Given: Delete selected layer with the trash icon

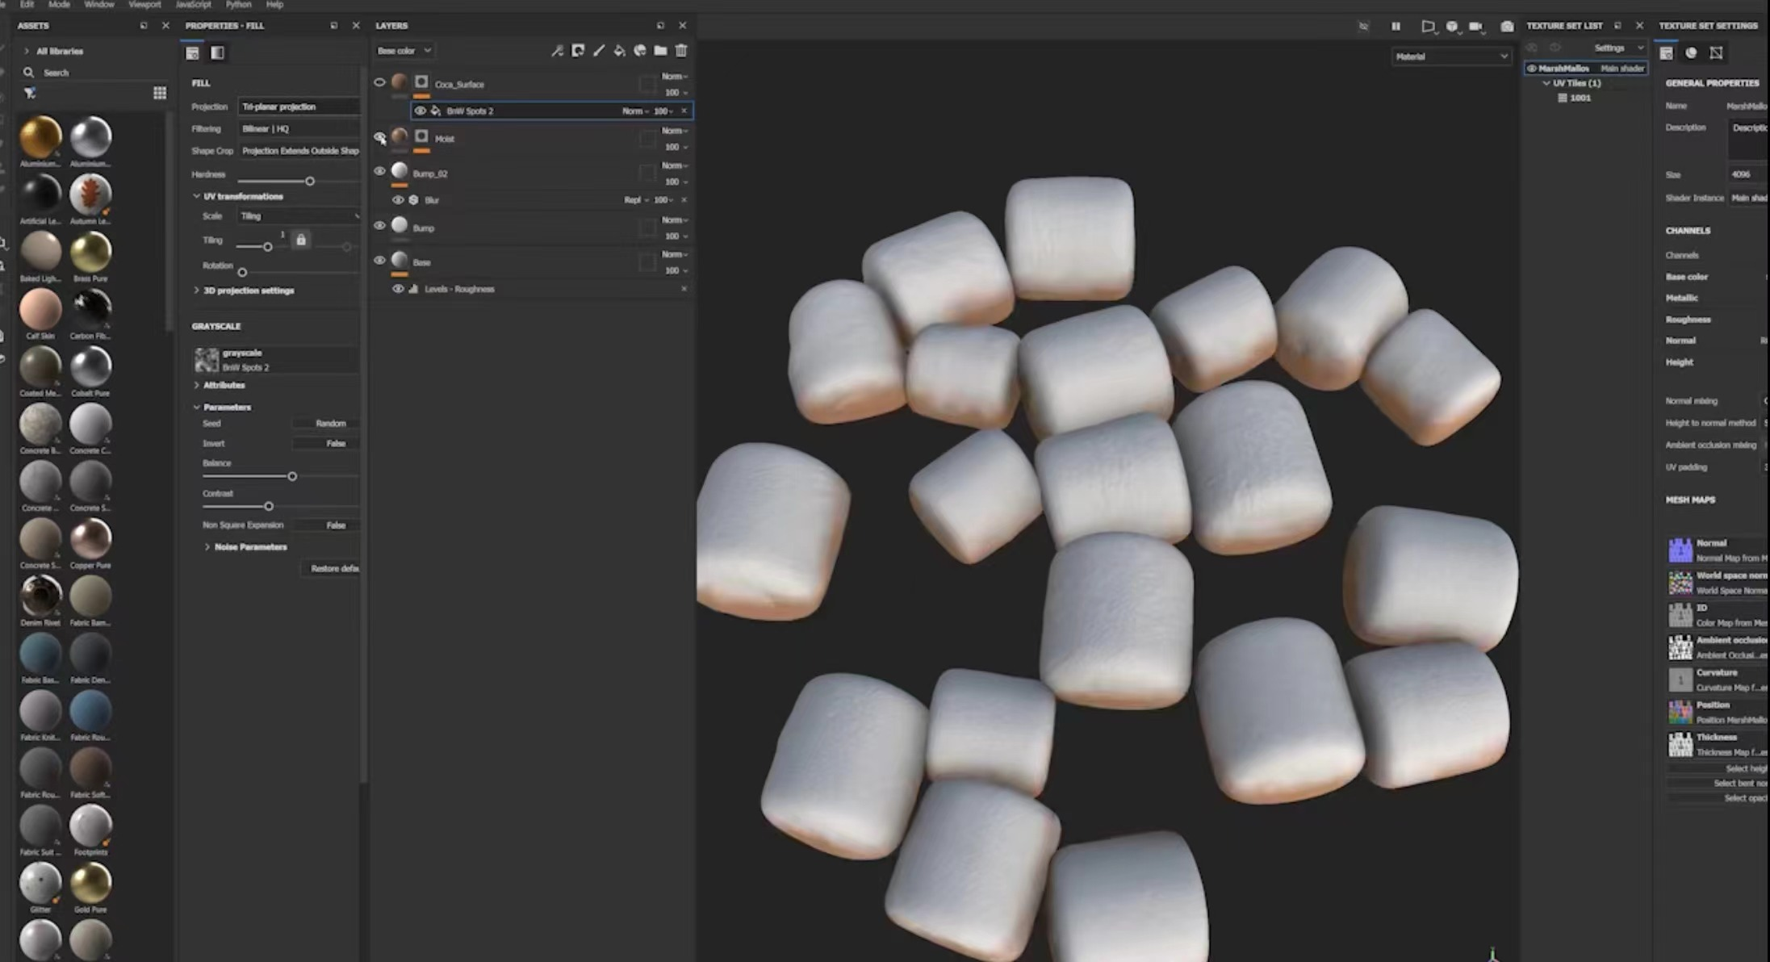Looking at the screenshot, I should 681,51.
